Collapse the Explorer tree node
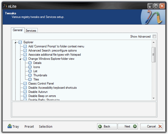Screen dimensions: 168x134 [x=15, y=42]
